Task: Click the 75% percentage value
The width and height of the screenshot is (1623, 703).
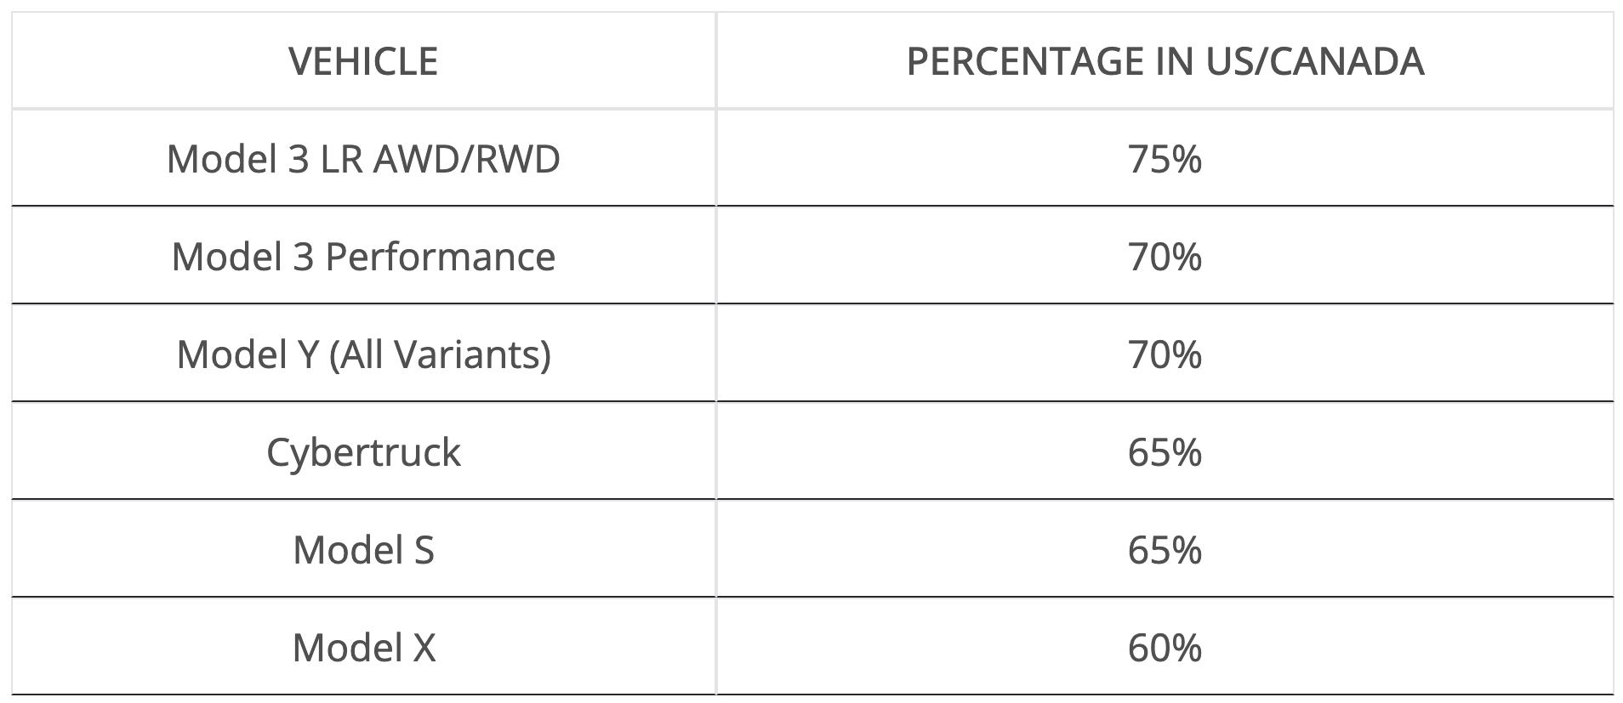Action: coord(1165,159)
